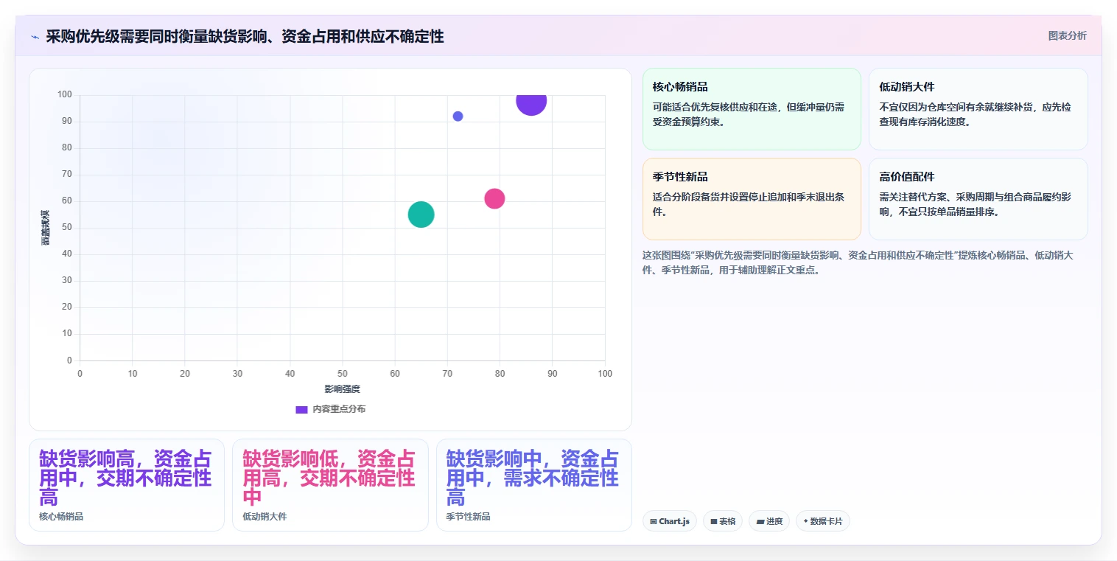Click the 核心畅销品 caption under the purple card
The image size is (1117, 561).
tap(61, 517)
